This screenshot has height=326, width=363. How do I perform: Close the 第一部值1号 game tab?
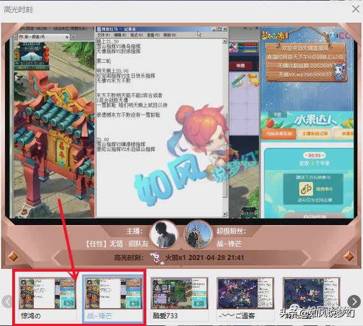pos(67,37)
